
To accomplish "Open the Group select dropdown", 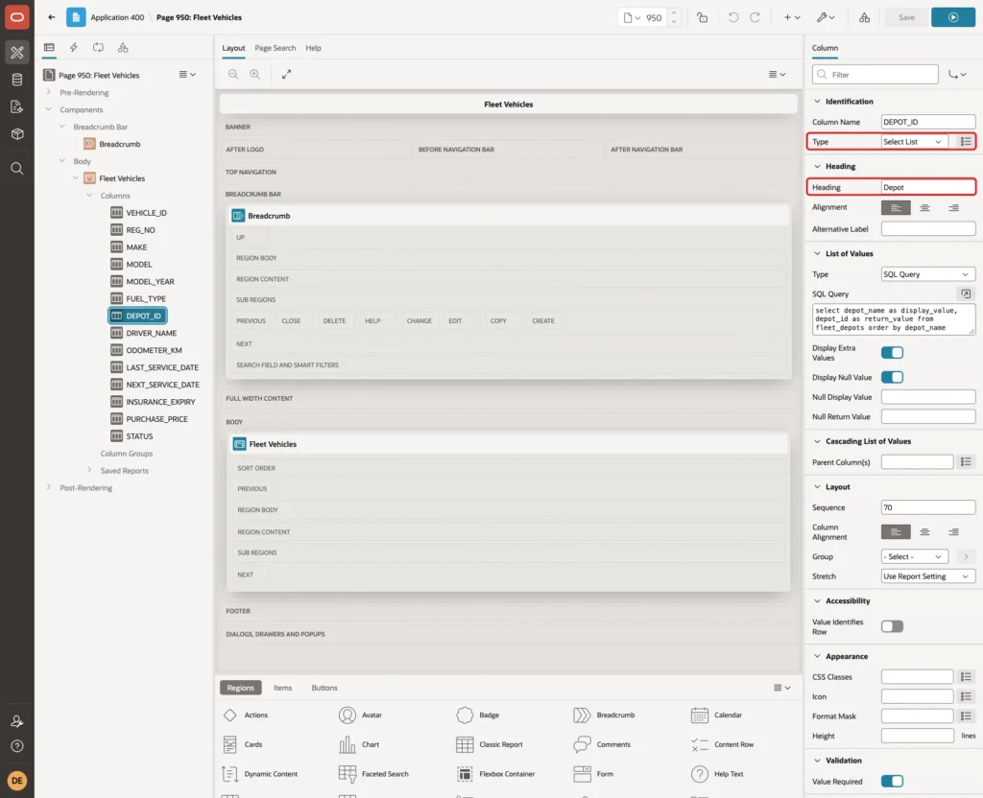I will (x=915, y=557).
